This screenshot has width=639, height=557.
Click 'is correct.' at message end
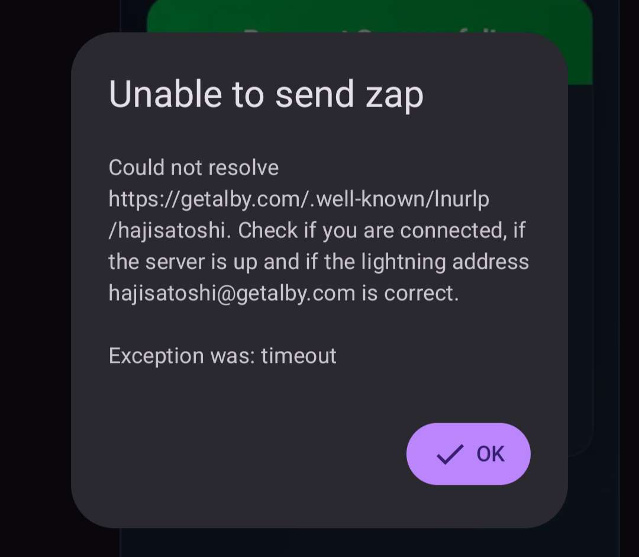pos(411,293)
